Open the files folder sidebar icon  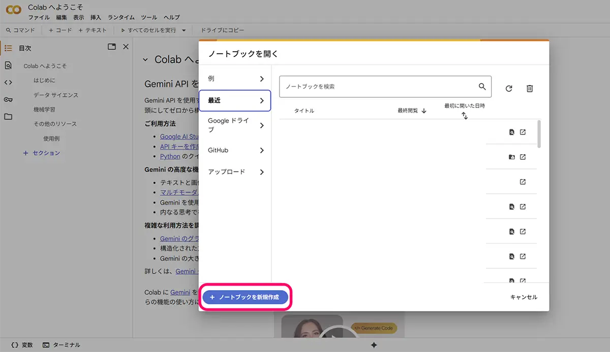pos(8,116)
